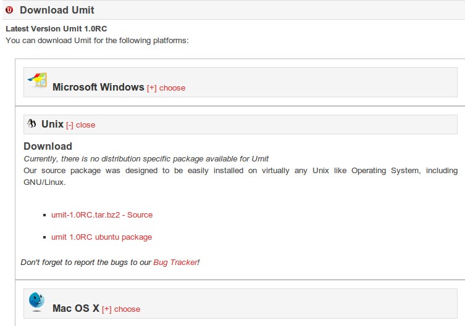
Task: Click the 'Our source package was designed' paragraph
Action: click(x=240, y=176)
